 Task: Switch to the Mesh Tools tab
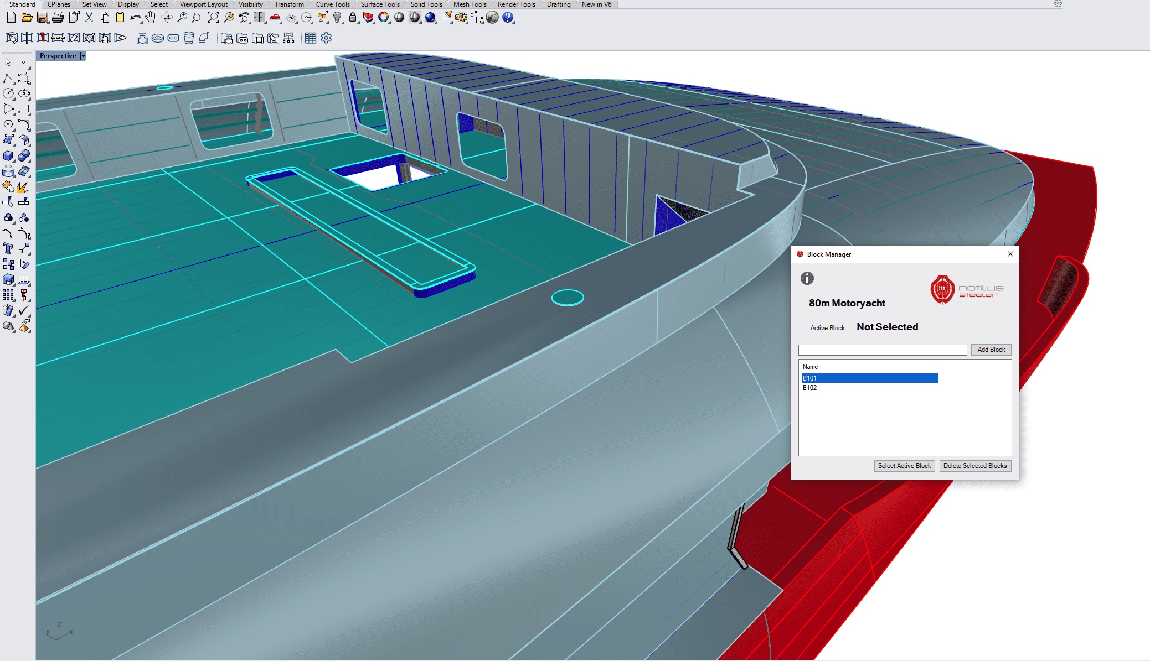click(x=470, y=4)
